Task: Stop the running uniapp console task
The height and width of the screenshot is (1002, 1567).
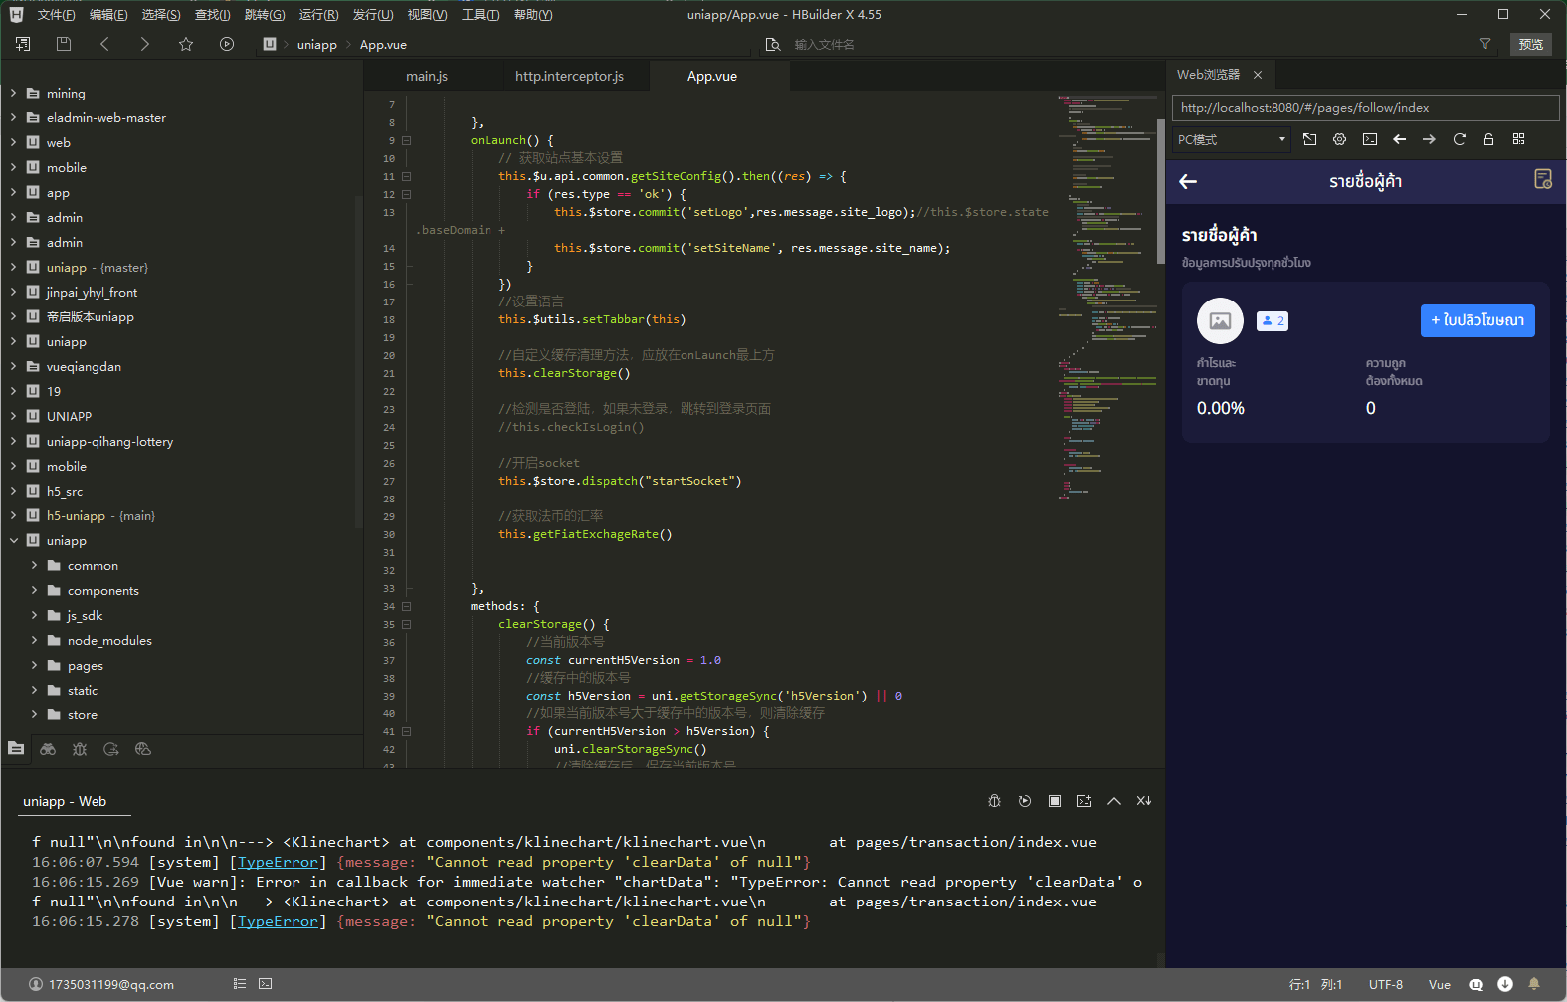Action: click(1055, 801)
